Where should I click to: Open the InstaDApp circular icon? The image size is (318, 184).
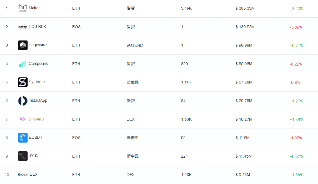pyautogui.click(x=23, y=101)
